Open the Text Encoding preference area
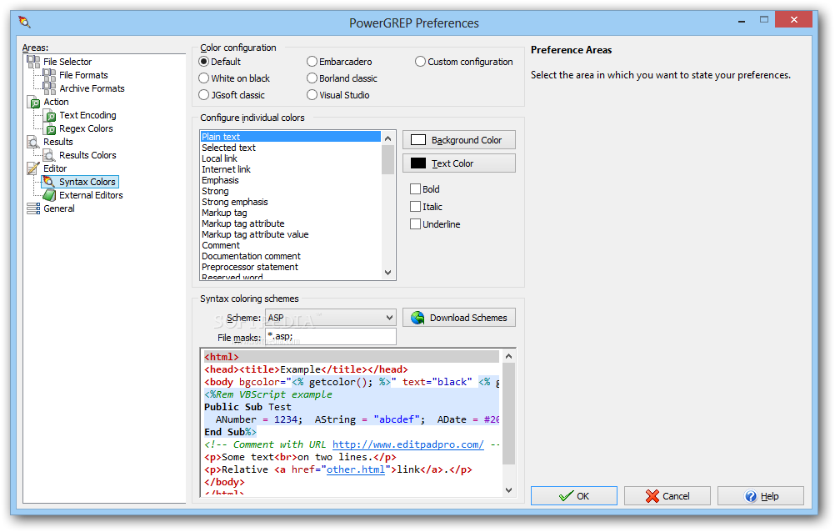The width and height of the screenshot is (835, 532). point(87,115)
